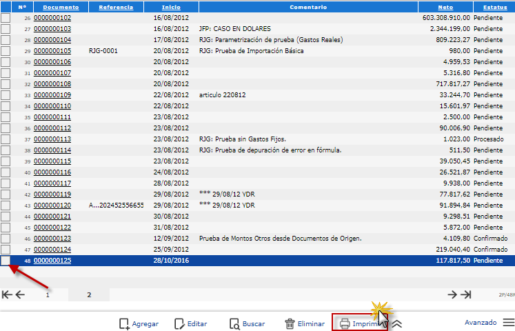This screenshot has height=331, width=515.
Task: Check the box for document 0000000123
Action: click(6, 239)
